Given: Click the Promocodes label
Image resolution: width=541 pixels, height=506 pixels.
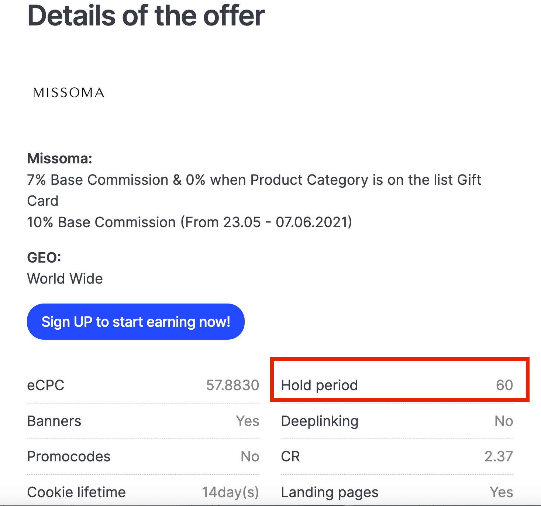Looking at the screenshot, I should coord(69,457).
